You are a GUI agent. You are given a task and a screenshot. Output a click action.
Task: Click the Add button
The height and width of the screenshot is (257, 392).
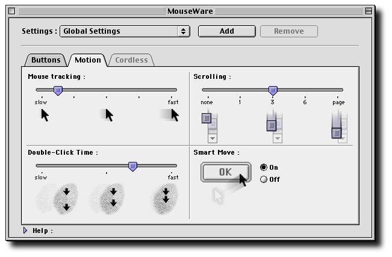point(227,31)
